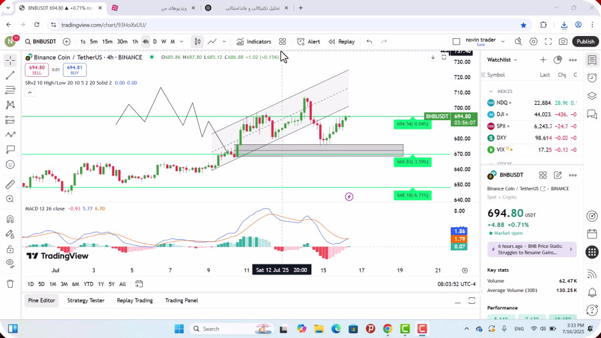Open the alerts clock icon in sidebar
Viewport: 601px width, 338px height.
point(592,77)
